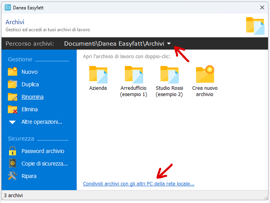
Task: Click the Nuovo folder icon
Action: point(13,71)
